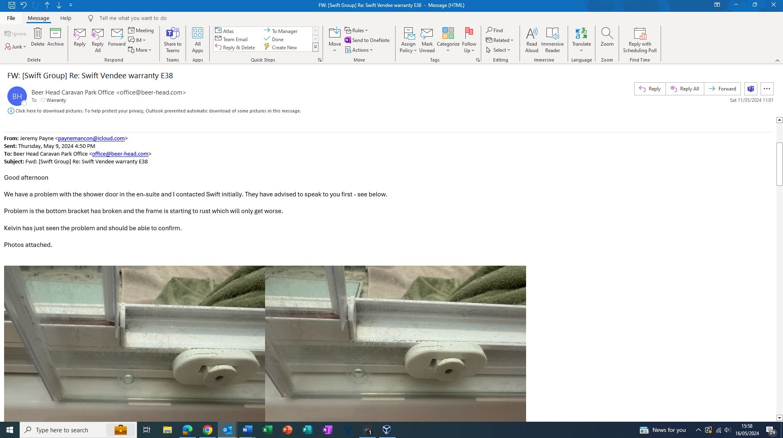Open the Read Aloud feature

point(531,40)
